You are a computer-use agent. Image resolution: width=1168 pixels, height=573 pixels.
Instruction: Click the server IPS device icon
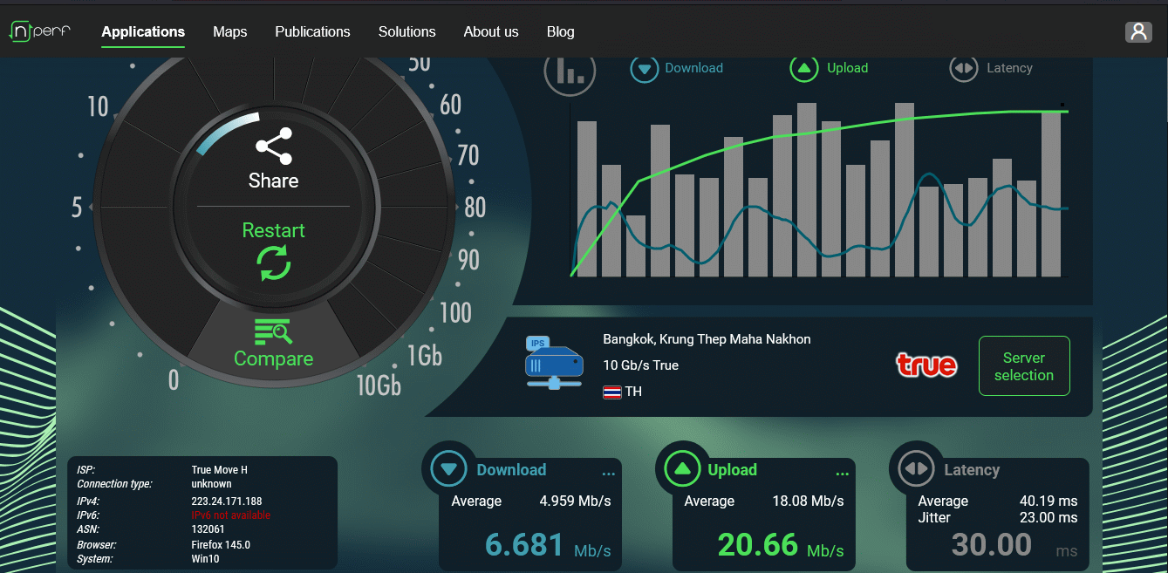[553, 362]
